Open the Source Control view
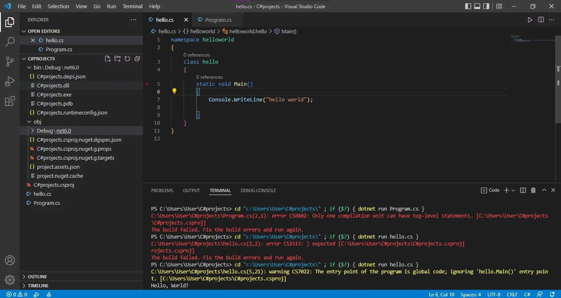Viewport: 561px width, 298px height. click(10, 62)
